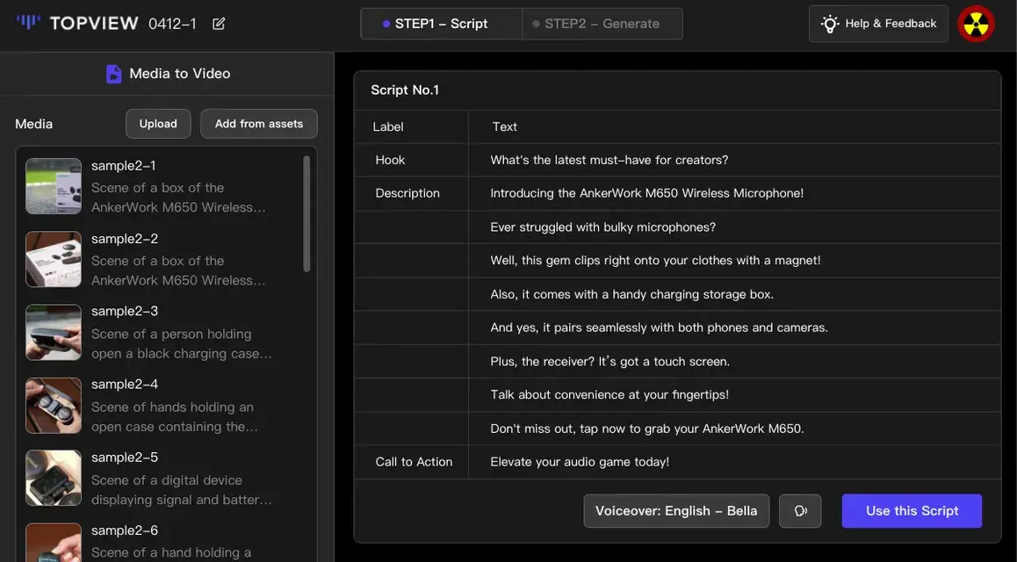Click the Media to Video document icon
Screen dimensions: 1017x562
[x=113, y=74]
